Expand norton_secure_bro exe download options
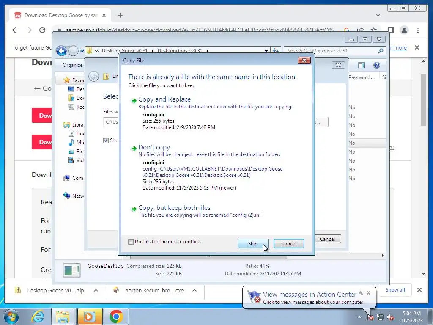 (x=195, y=290)
